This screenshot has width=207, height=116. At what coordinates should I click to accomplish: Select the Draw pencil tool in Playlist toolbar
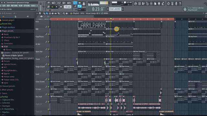44,14
